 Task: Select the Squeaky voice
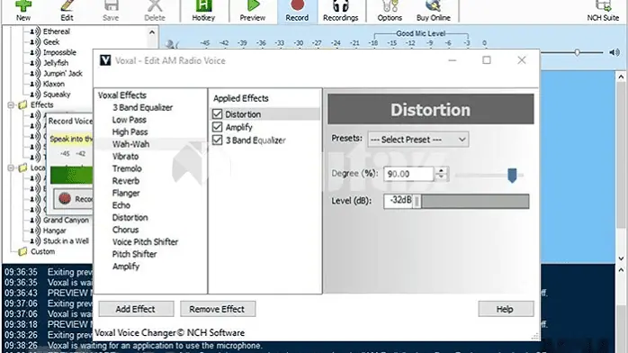(57, 95)
